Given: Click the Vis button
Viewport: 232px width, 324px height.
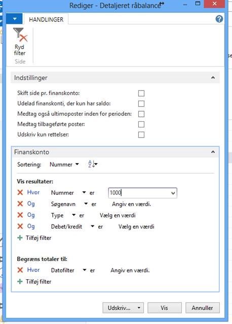Looking at the screenshot, I should point(165,308).
